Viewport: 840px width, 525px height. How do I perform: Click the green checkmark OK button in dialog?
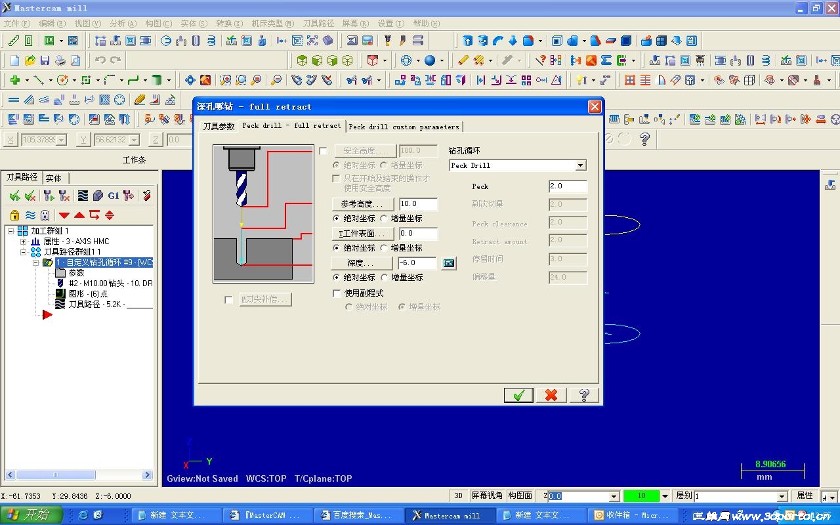coord(518,394)
